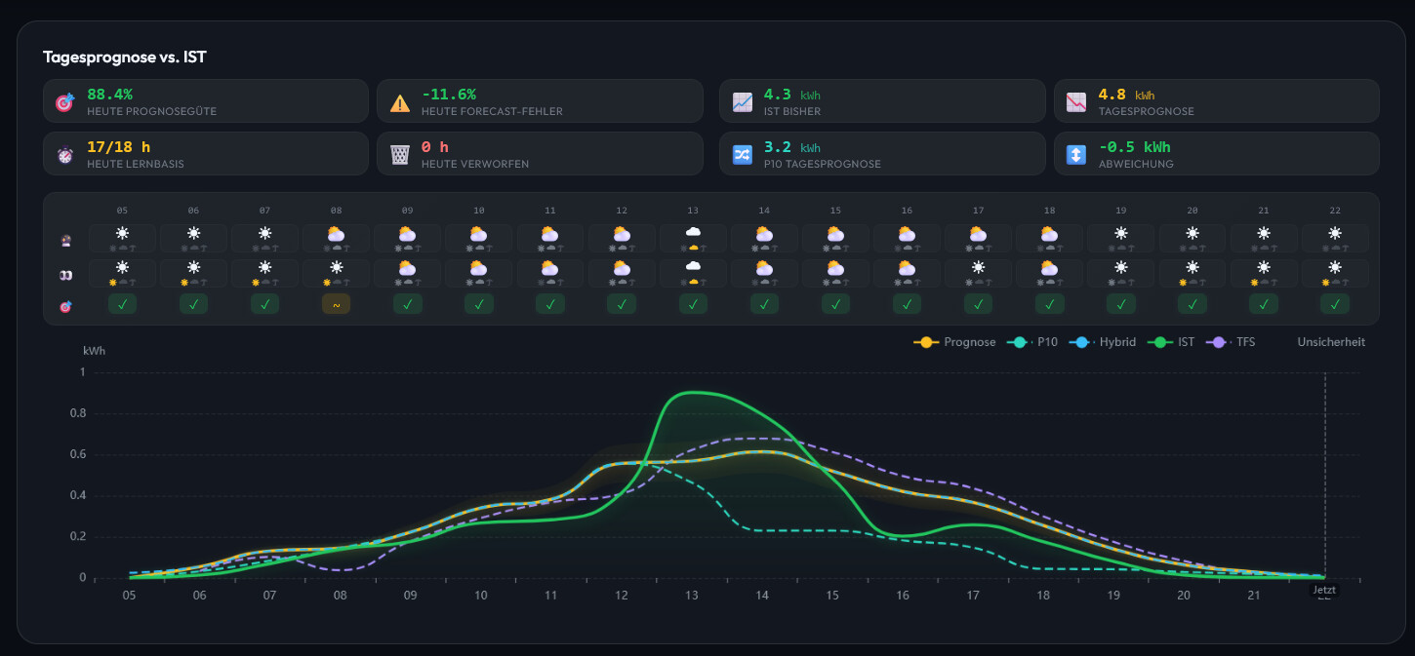Image resolution: width=1415 pixels, height=656 pixels.
Task: Click the up-down arrow icon at Abweichung
Action: pos(1076,155)
